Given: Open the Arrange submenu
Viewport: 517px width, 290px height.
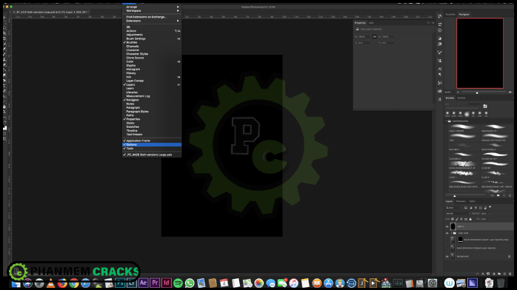Looking at the screenshot, I should [x=152, y=7].
